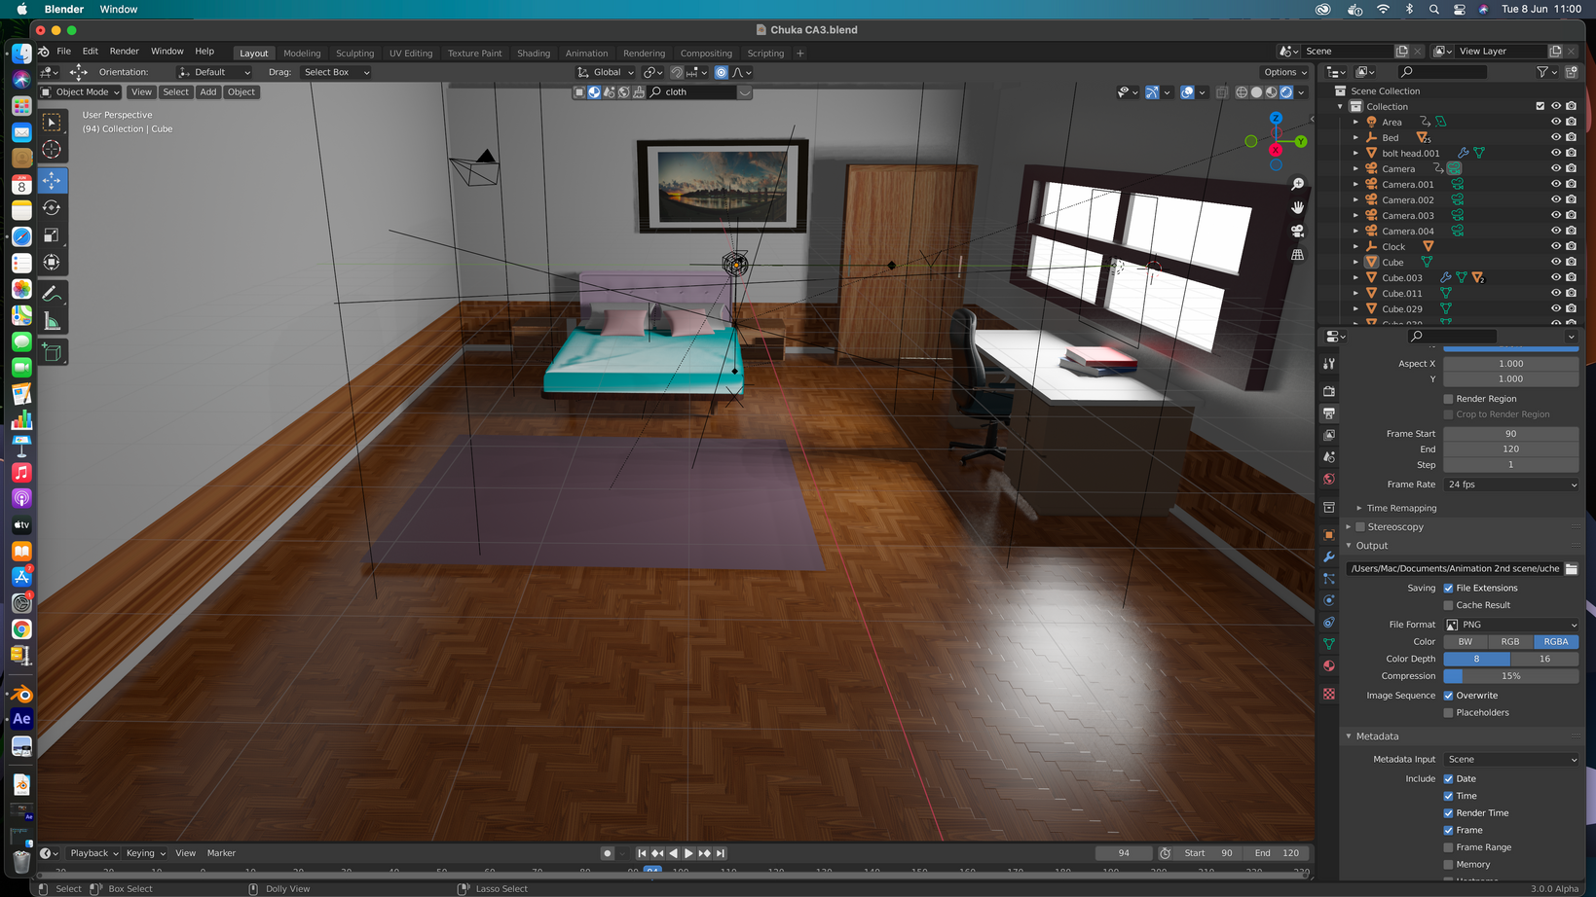This screenshot has height=897, width=1596.
Task: Select the Move tool in toolbar
Action: [x=52, y=181]
